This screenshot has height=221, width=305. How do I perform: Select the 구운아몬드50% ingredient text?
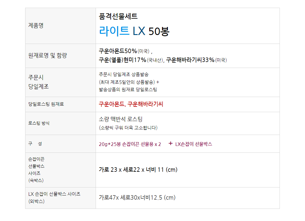coord(118,51)
